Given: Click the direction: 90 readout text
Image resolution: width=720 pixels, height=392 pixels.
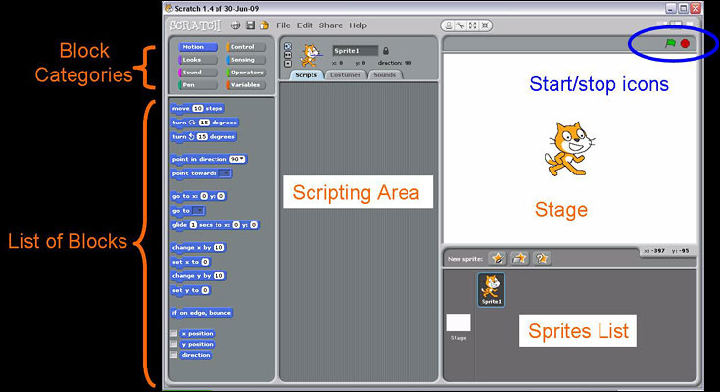Looking at the screenshot, I should click(395, 63).
